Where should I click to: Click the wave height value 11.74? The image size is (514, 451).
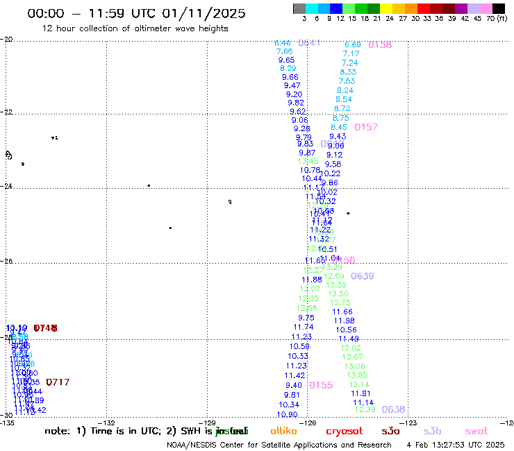click(x=304, y=327)
